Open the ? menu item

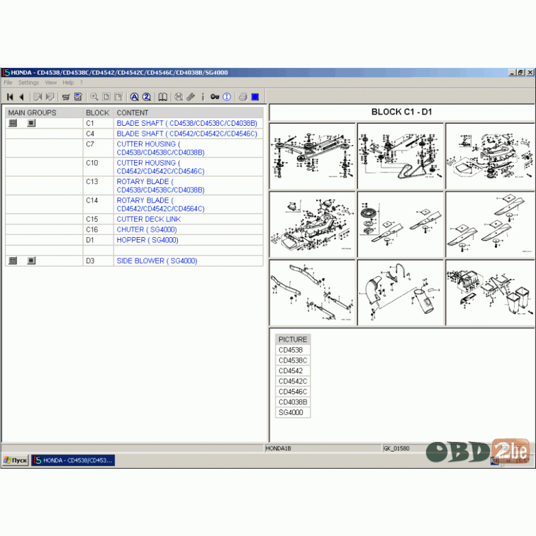[x=81, y=82]
